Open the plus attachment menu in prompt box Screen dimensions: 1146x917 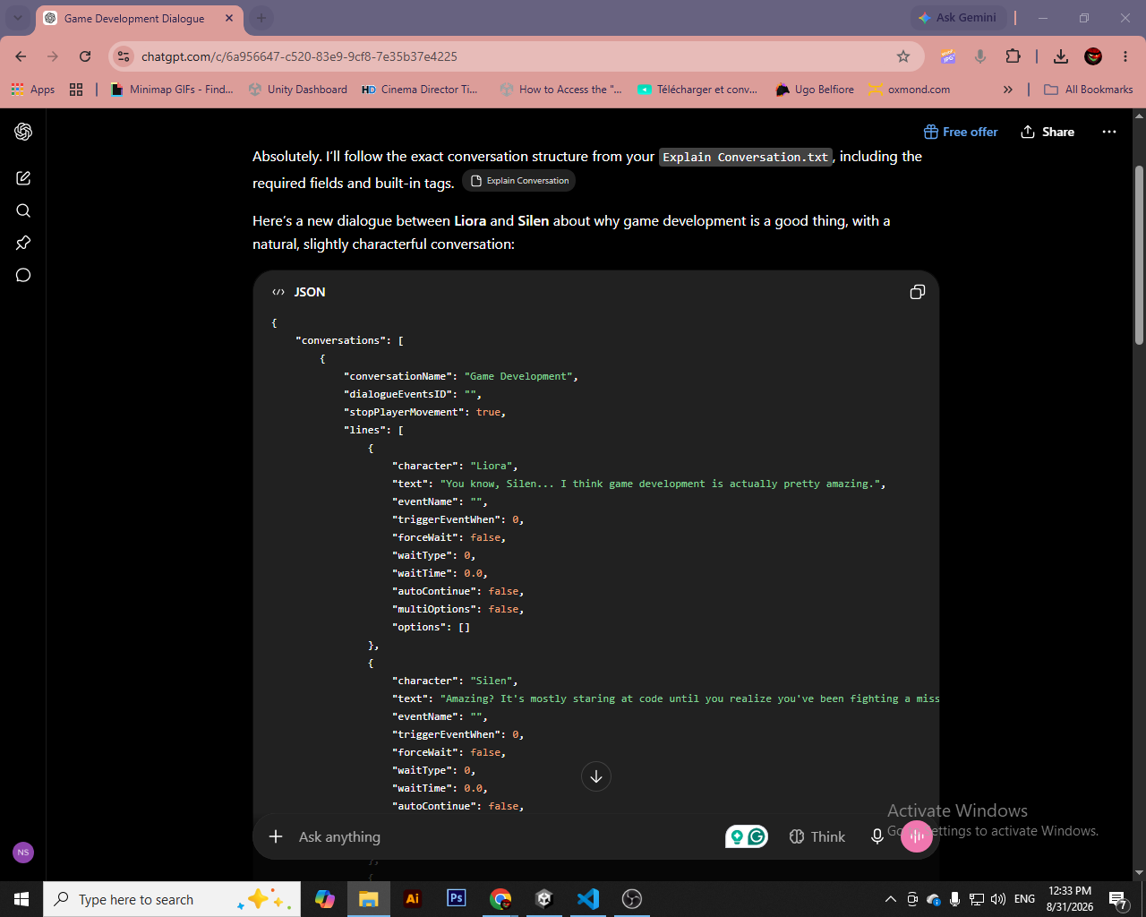pos(276,836)
